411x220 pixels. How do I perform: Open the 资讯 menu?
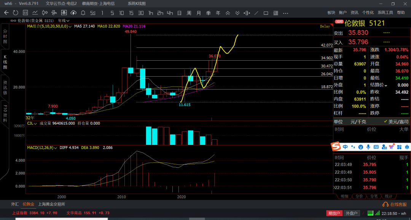pos(354,13)
